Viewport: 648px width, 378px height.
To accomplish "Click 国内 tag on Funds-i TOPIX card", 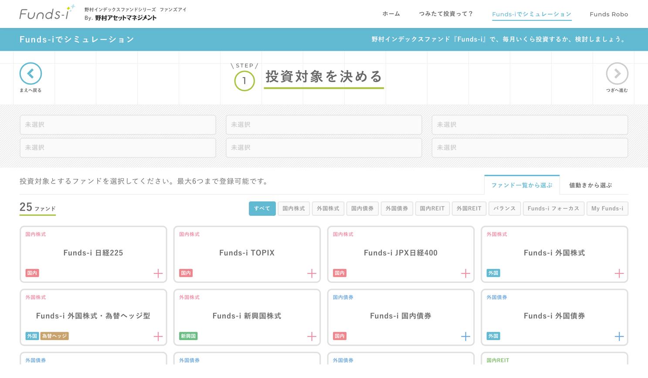I will pyautogui.click(x=186, y=273).
